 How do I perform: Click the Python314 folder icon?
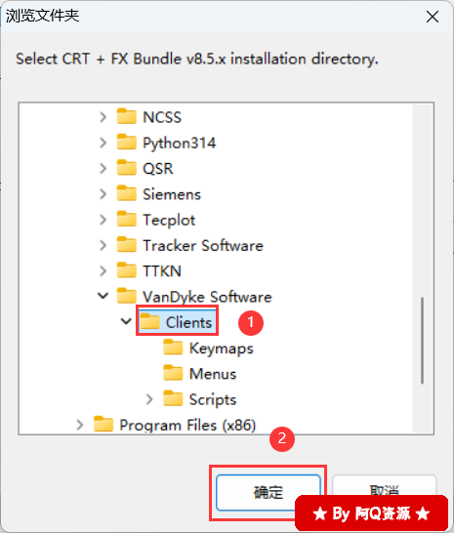tap(127, 143)
